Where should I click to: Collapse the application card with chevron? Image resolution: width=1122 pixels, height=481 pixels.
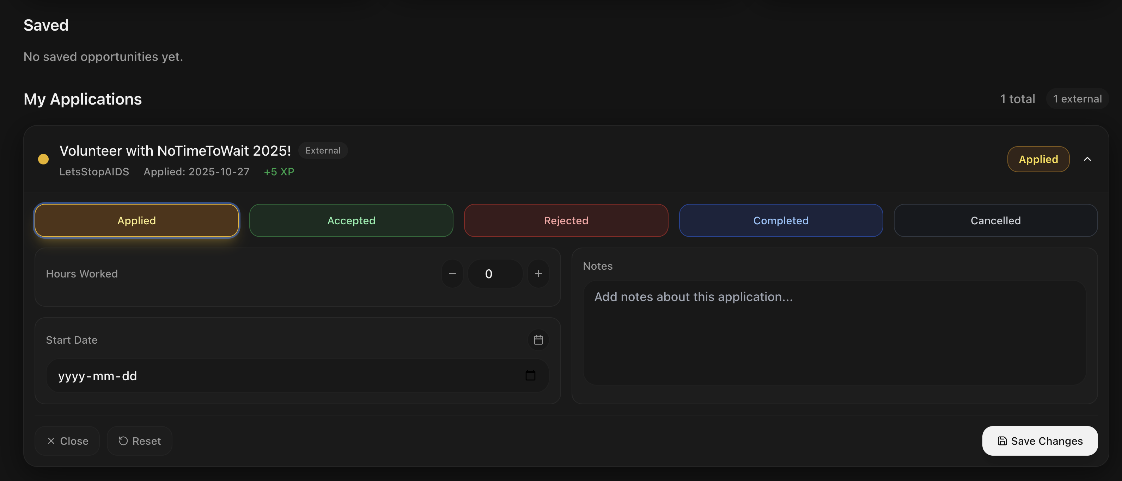[x=1087, y=159]
